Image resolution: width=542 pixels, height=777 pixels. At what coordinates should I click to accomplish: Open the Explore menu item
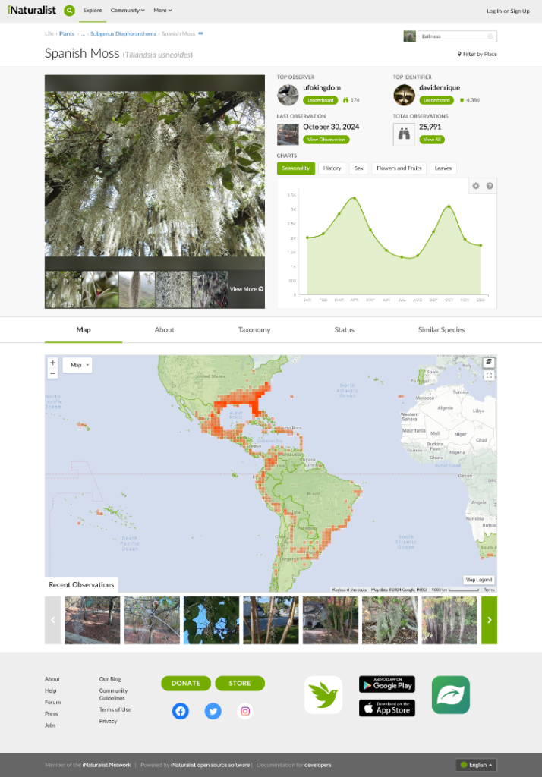coord(93,11)
